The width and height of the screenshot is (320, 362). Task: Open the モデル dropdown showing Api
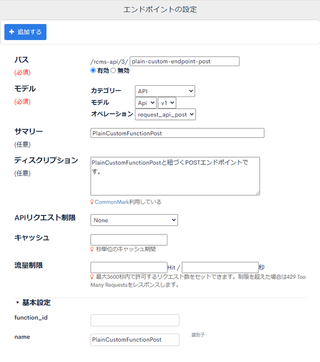146,103
